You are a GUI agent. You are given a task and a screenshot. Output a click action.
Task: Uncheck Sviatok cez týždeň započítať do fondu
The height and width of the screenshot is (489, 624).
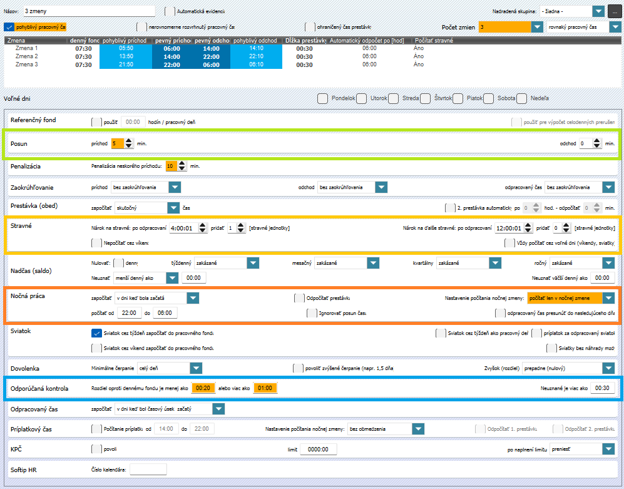coord(96,333)
